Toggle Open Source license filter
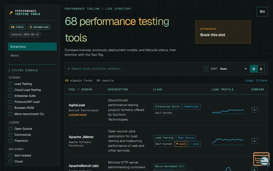Image resolution: width=273 pixels, height=171 pixels. pyautogui.click(x=11, y=129)
